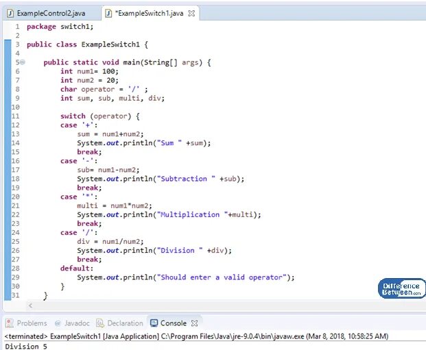The image size is (426, 350).
Task: Collapse the main method fold marker
Action: [x=23, y=62]
